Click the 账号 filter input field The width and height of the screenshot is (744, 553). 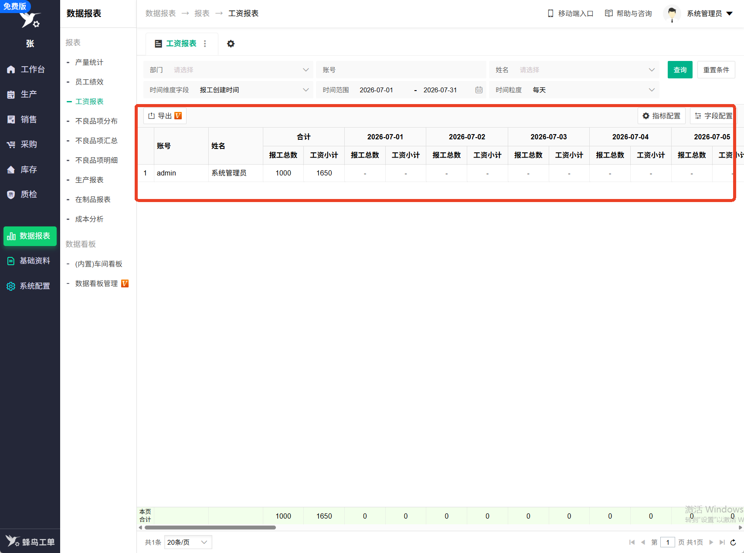(401, 70)
